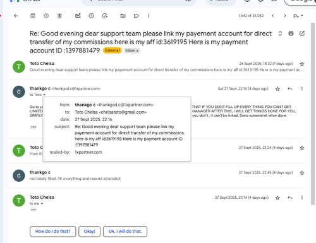Open input tools dropdown
The height and width of the screenshot is (243, 316).
pos(298,16)
